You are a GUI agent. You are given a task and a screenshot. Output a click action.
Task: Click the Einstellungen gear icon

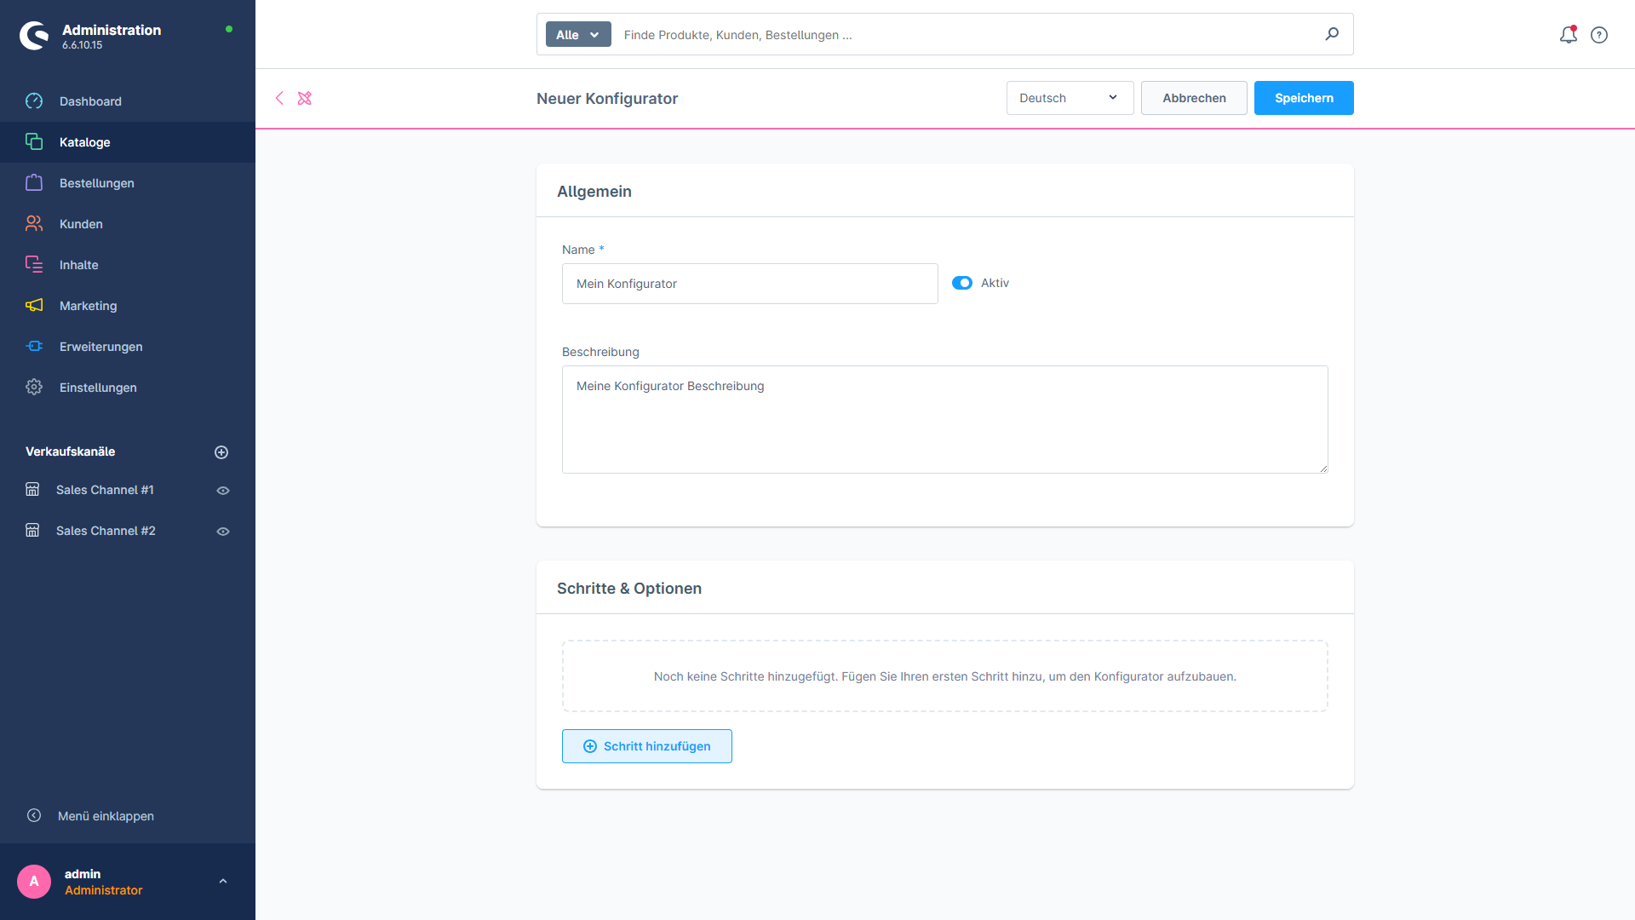(34, 387)
